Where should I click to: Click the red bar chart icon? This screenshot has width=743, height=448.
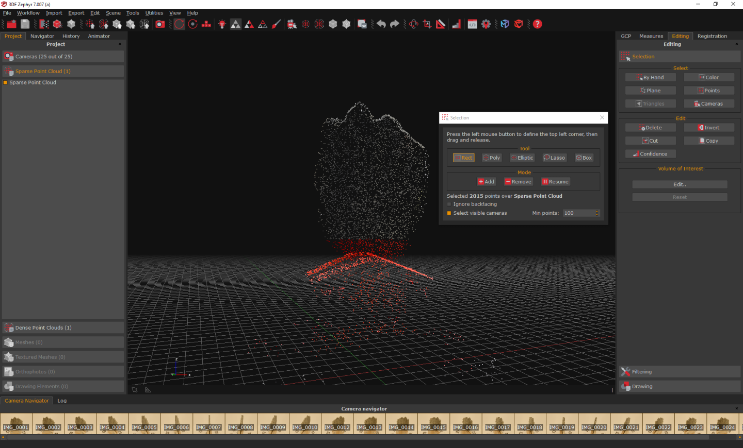pyautogui.click(x=457, y=24)
